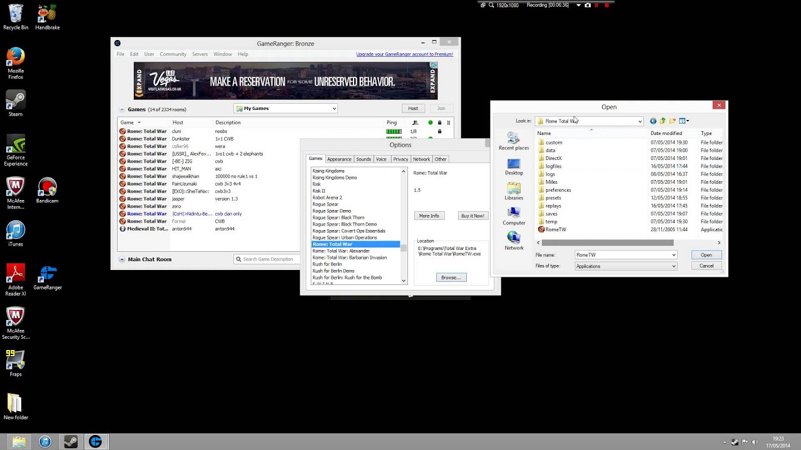
Task: Select Libraries in Open dialog sidebar
Action: pos(514,192)
